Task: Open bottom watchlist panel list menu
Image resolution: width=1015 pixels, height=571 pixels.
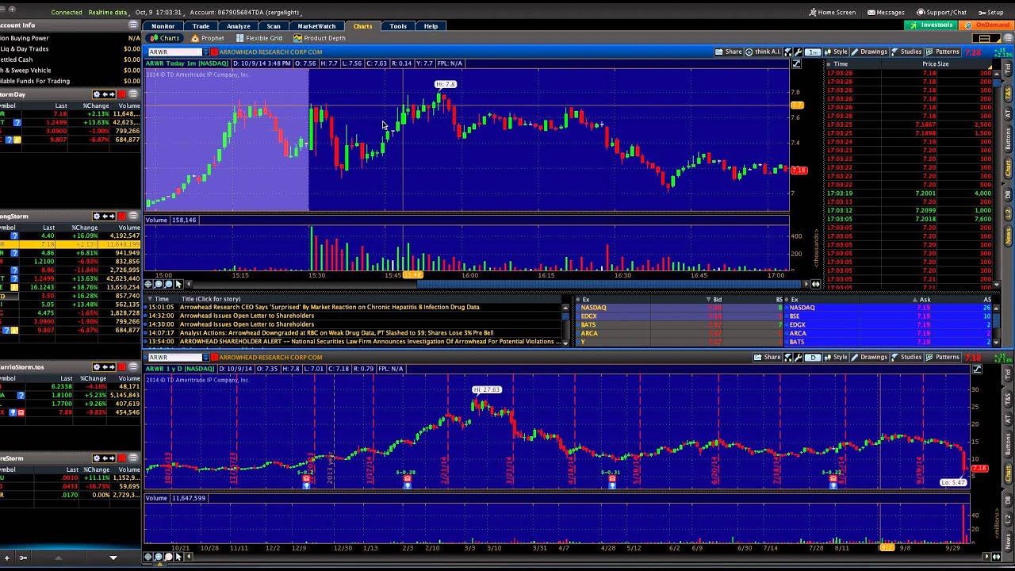Action: pos(133,458)
